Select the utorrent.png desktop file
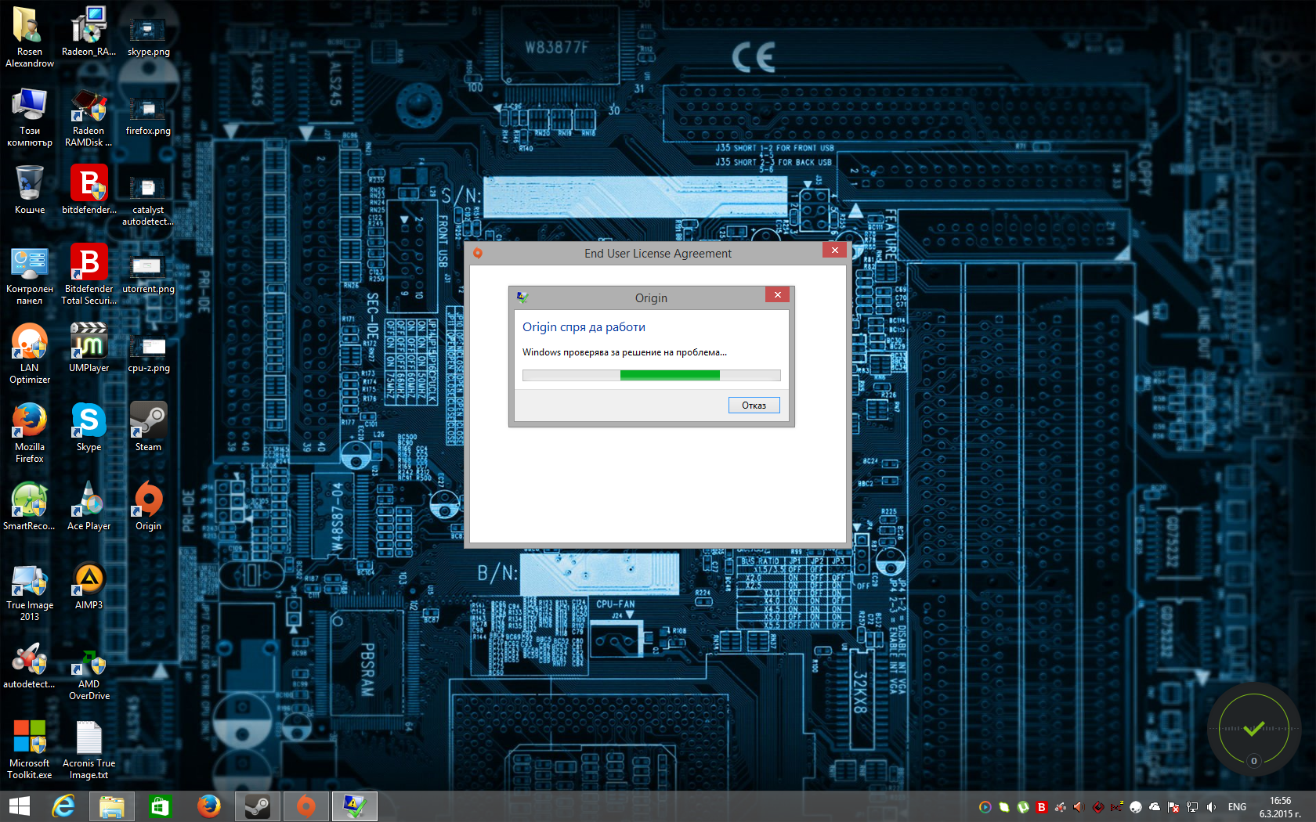The height and width of the screenshot is (822, 1316). [148, 274]
